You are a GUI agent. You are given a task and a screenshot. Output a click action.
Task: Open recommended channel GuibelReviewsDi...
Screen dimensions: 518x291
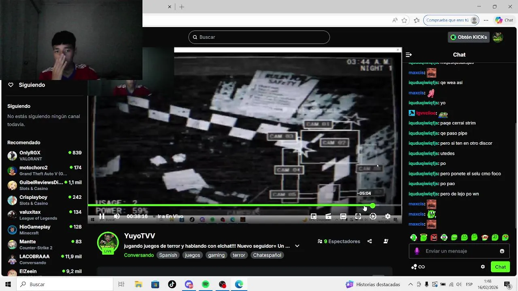(45, 185)
